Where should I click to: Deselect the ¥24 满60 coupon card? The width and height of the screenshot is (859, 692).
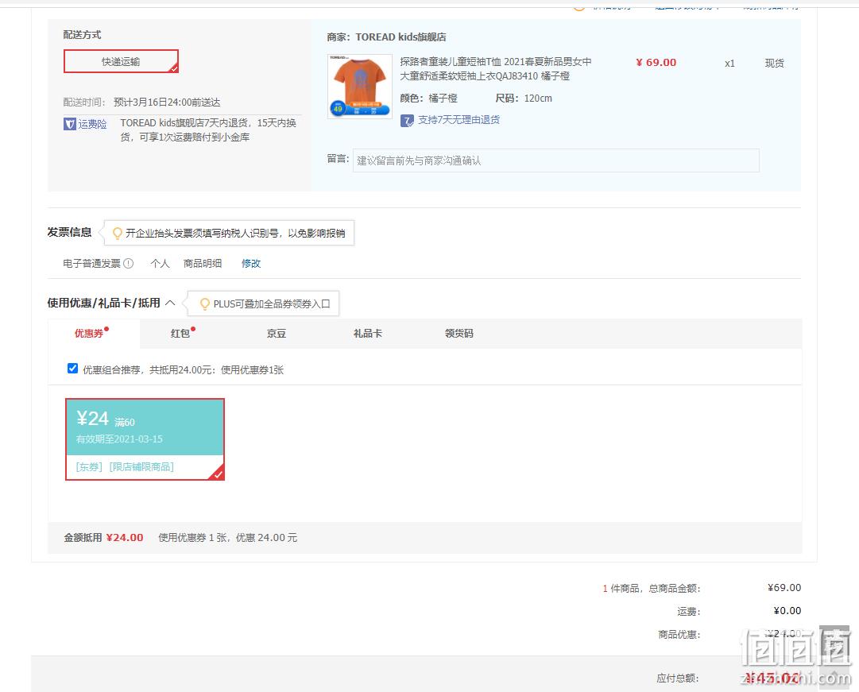[x=145, y=439]
